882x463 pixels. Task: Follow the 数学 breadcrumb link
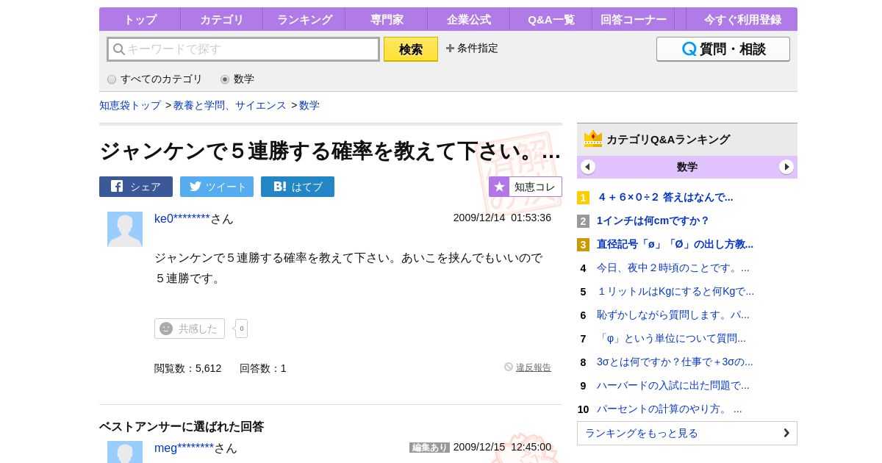(x=309, y=105)
